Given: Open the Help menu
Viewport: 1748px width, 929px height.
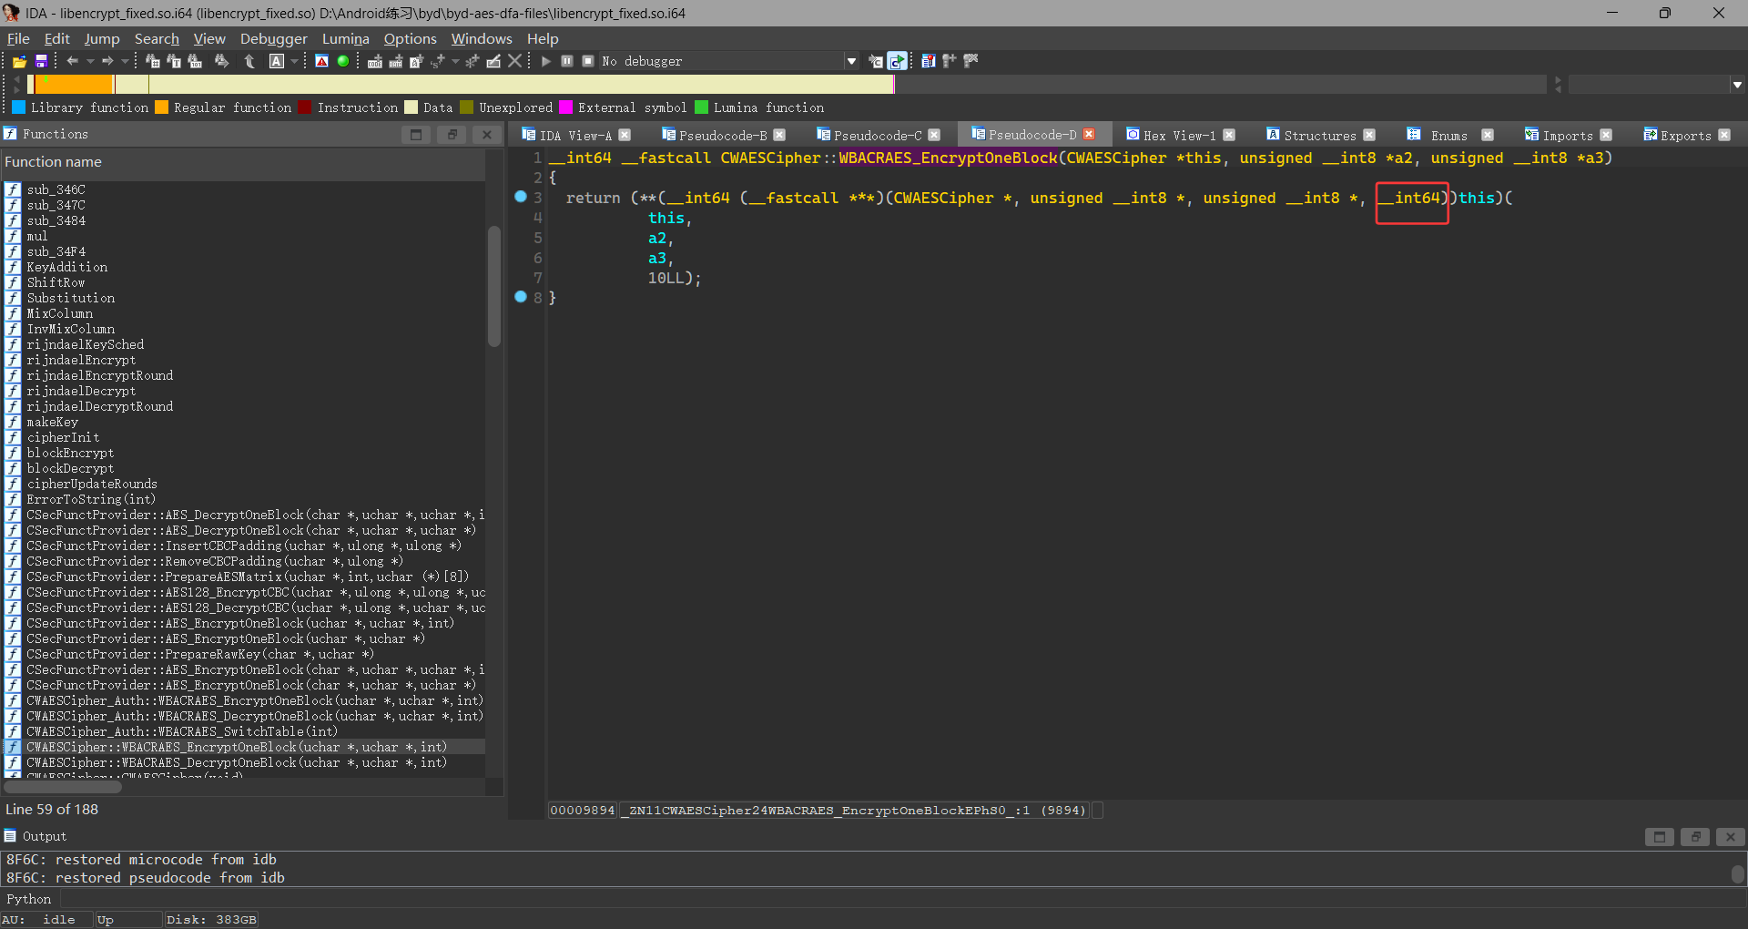Looking at the screenshot, I should coord(543,38).
